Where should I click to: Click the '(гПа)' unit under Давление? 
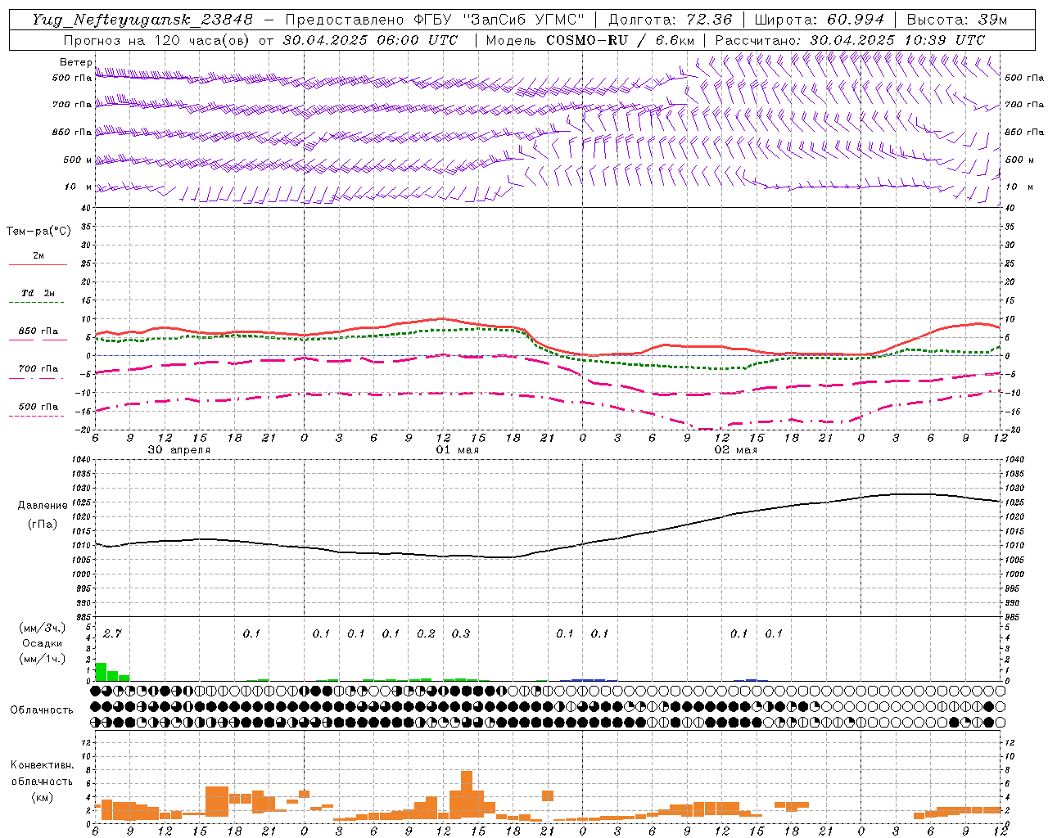tap(43, 524)
